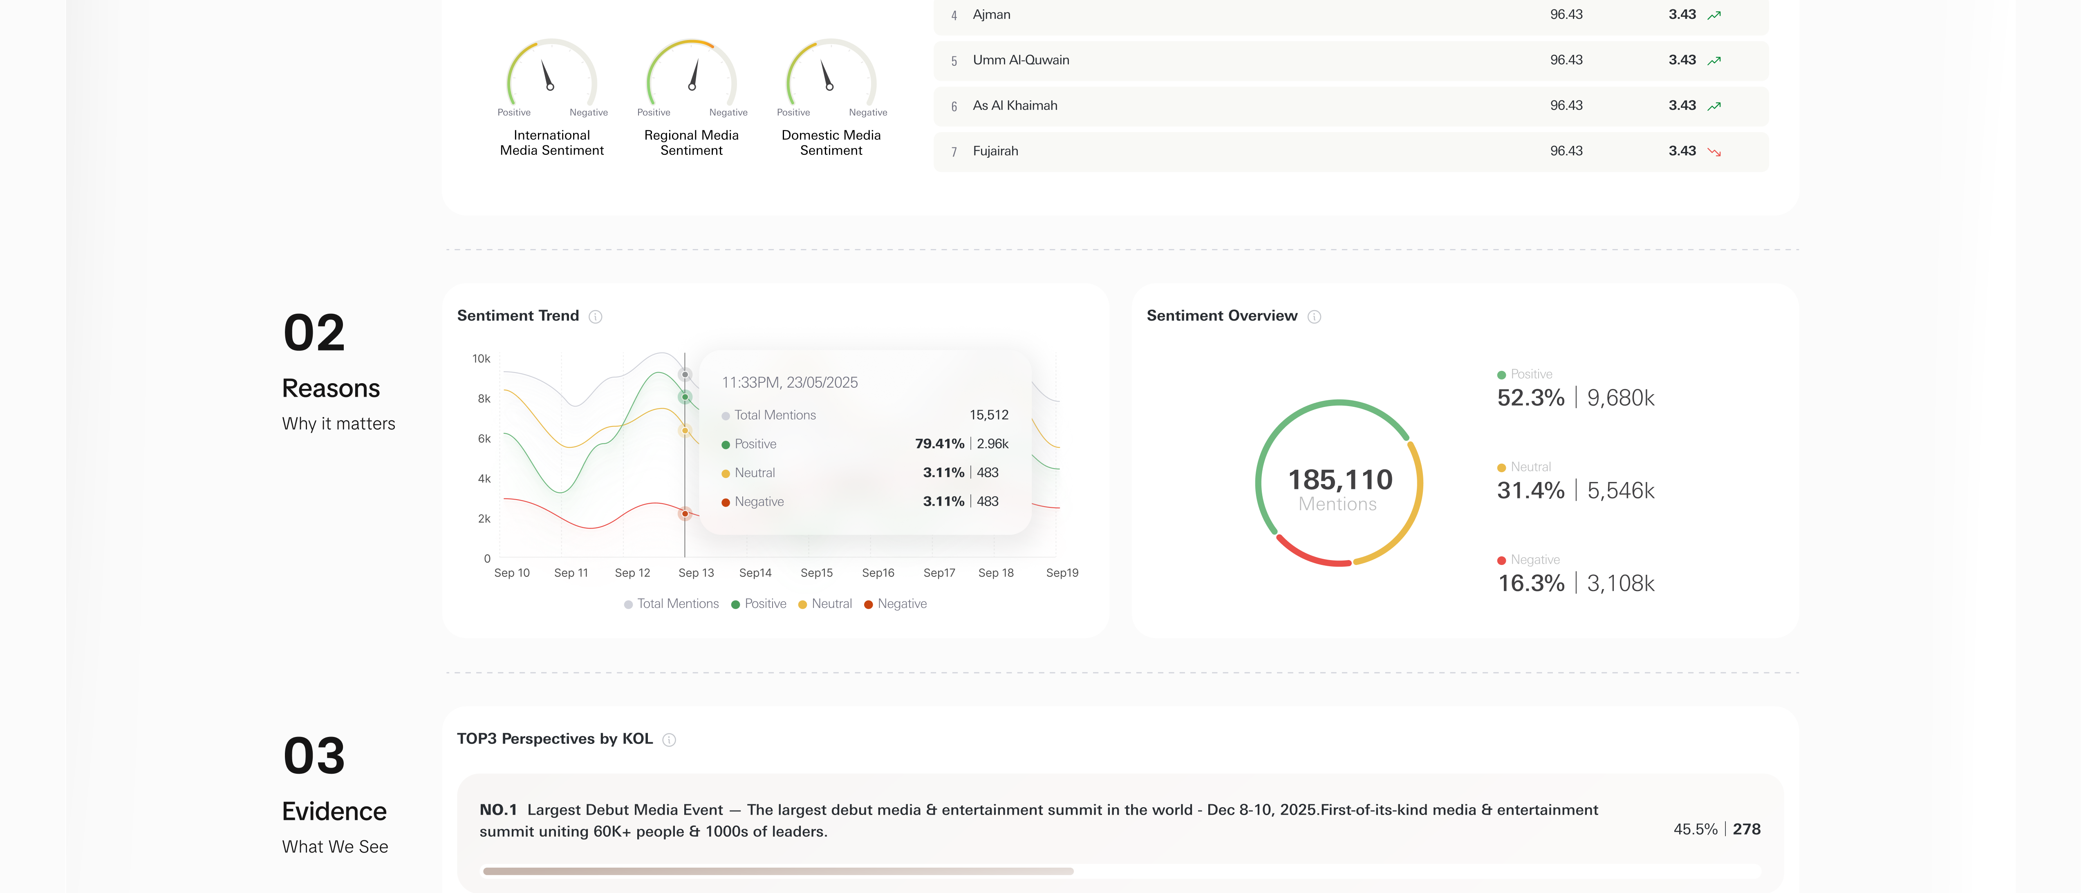Click the 15,512 Total Mentions value in tooltip
Image resolution: width=2081 pixels, height=893 pixels.
(989, 415)
